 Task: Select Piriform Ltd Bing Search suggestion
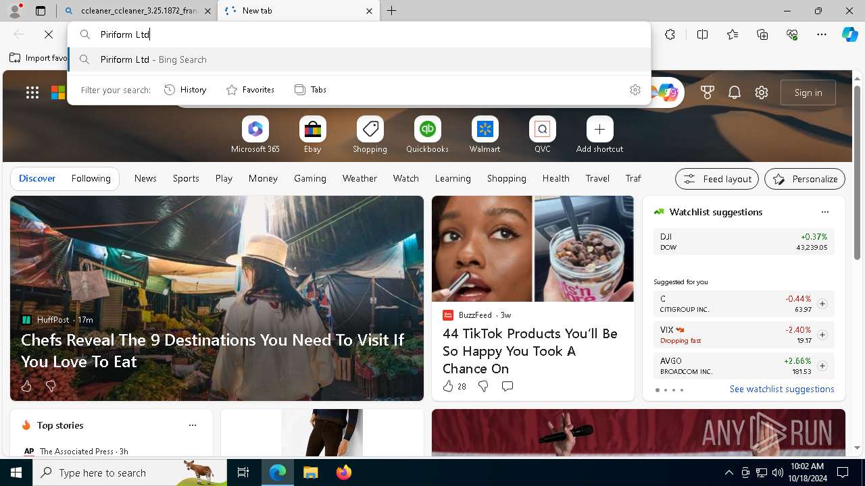[360, 59]
